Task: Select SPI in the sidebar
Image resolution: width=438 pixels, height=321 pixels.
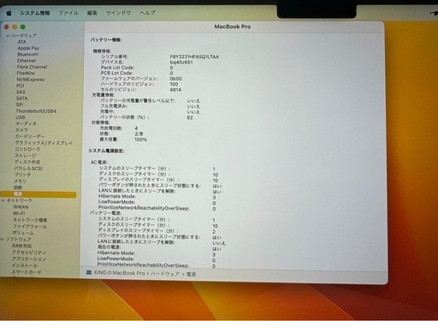Action: click(x=20, y=104)
